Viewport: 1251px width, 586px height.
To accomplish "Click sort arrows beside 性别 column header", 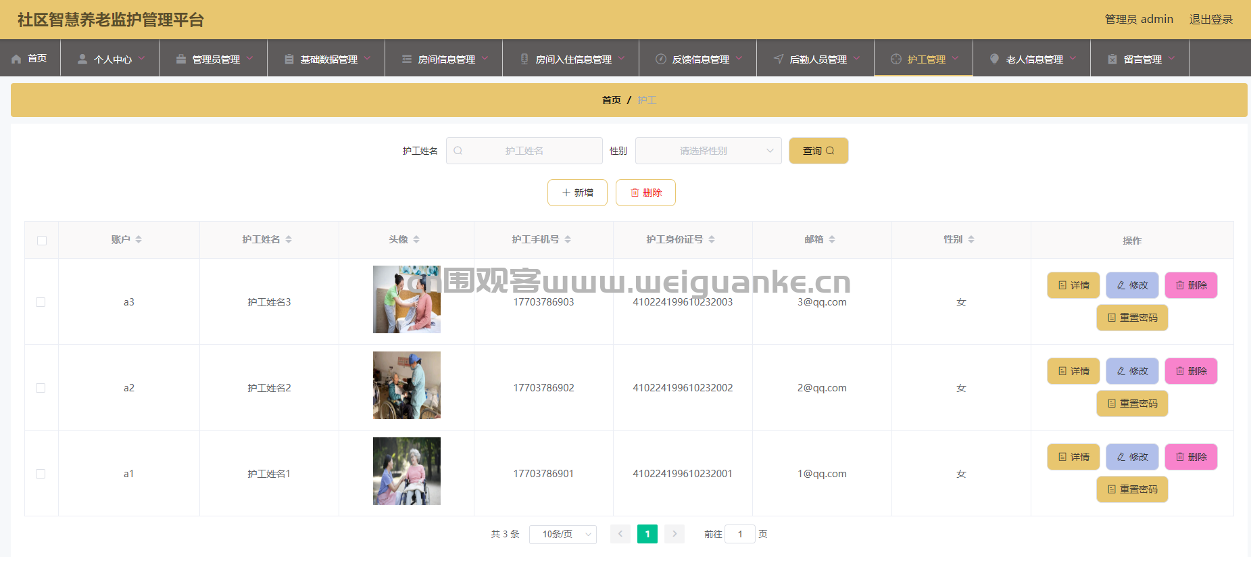I will tap(971, 239).
